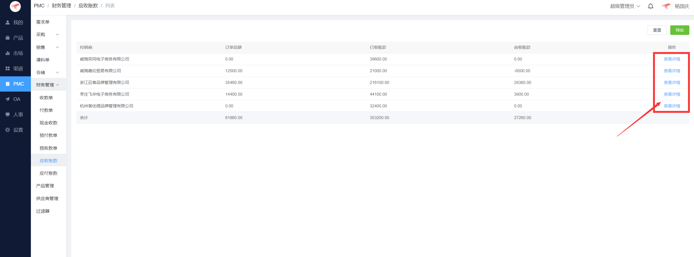Viewport: 694px width, 257px height.
Task: Click the 人事 monitor icon
Action: pos(8,114)
